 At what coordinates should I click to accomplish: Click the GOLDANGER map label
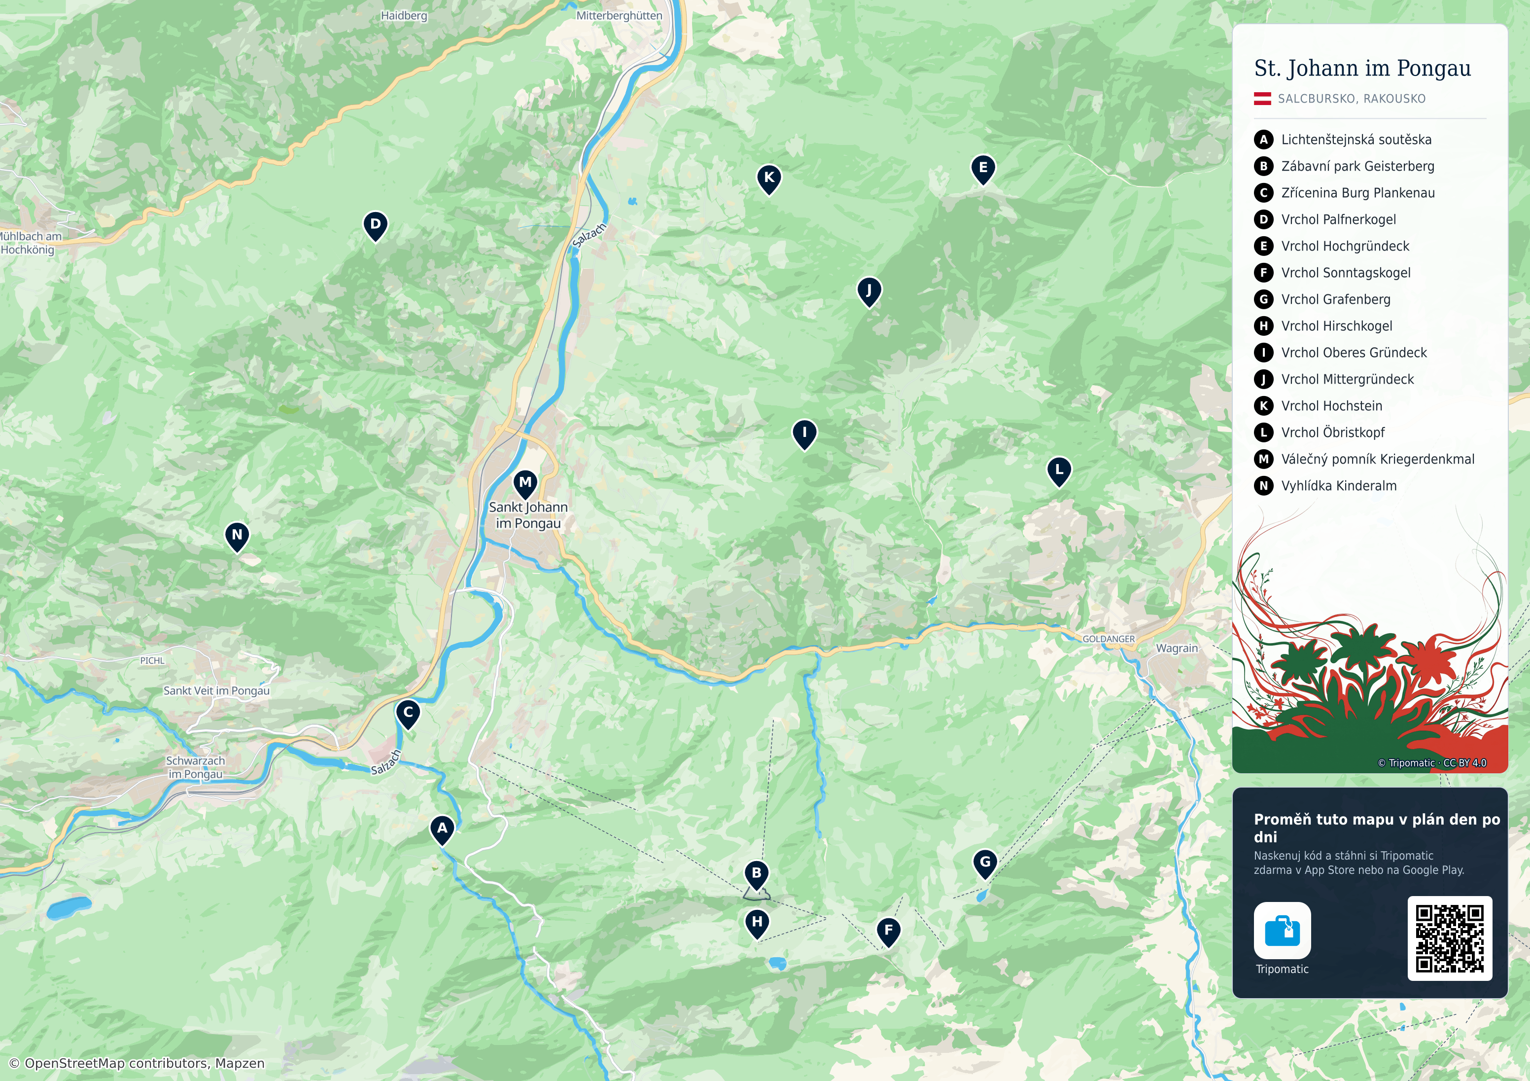(1108, 639)
